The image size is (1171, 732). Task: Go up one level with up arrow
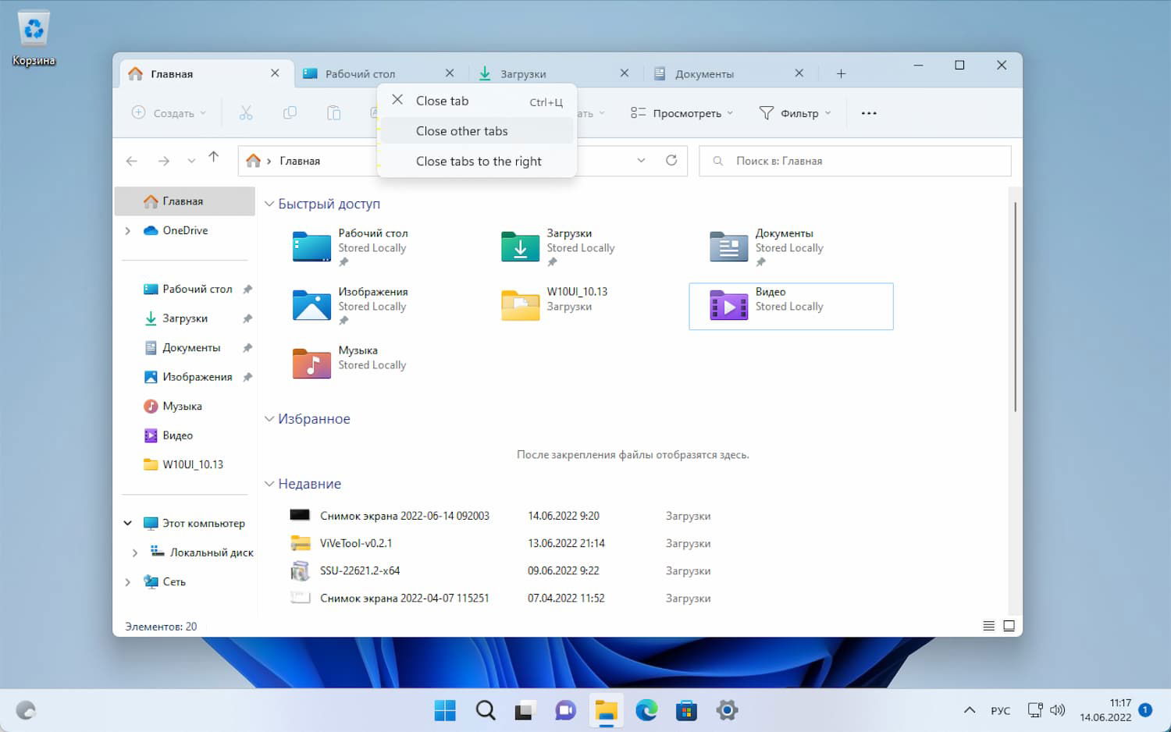(214, 158)
